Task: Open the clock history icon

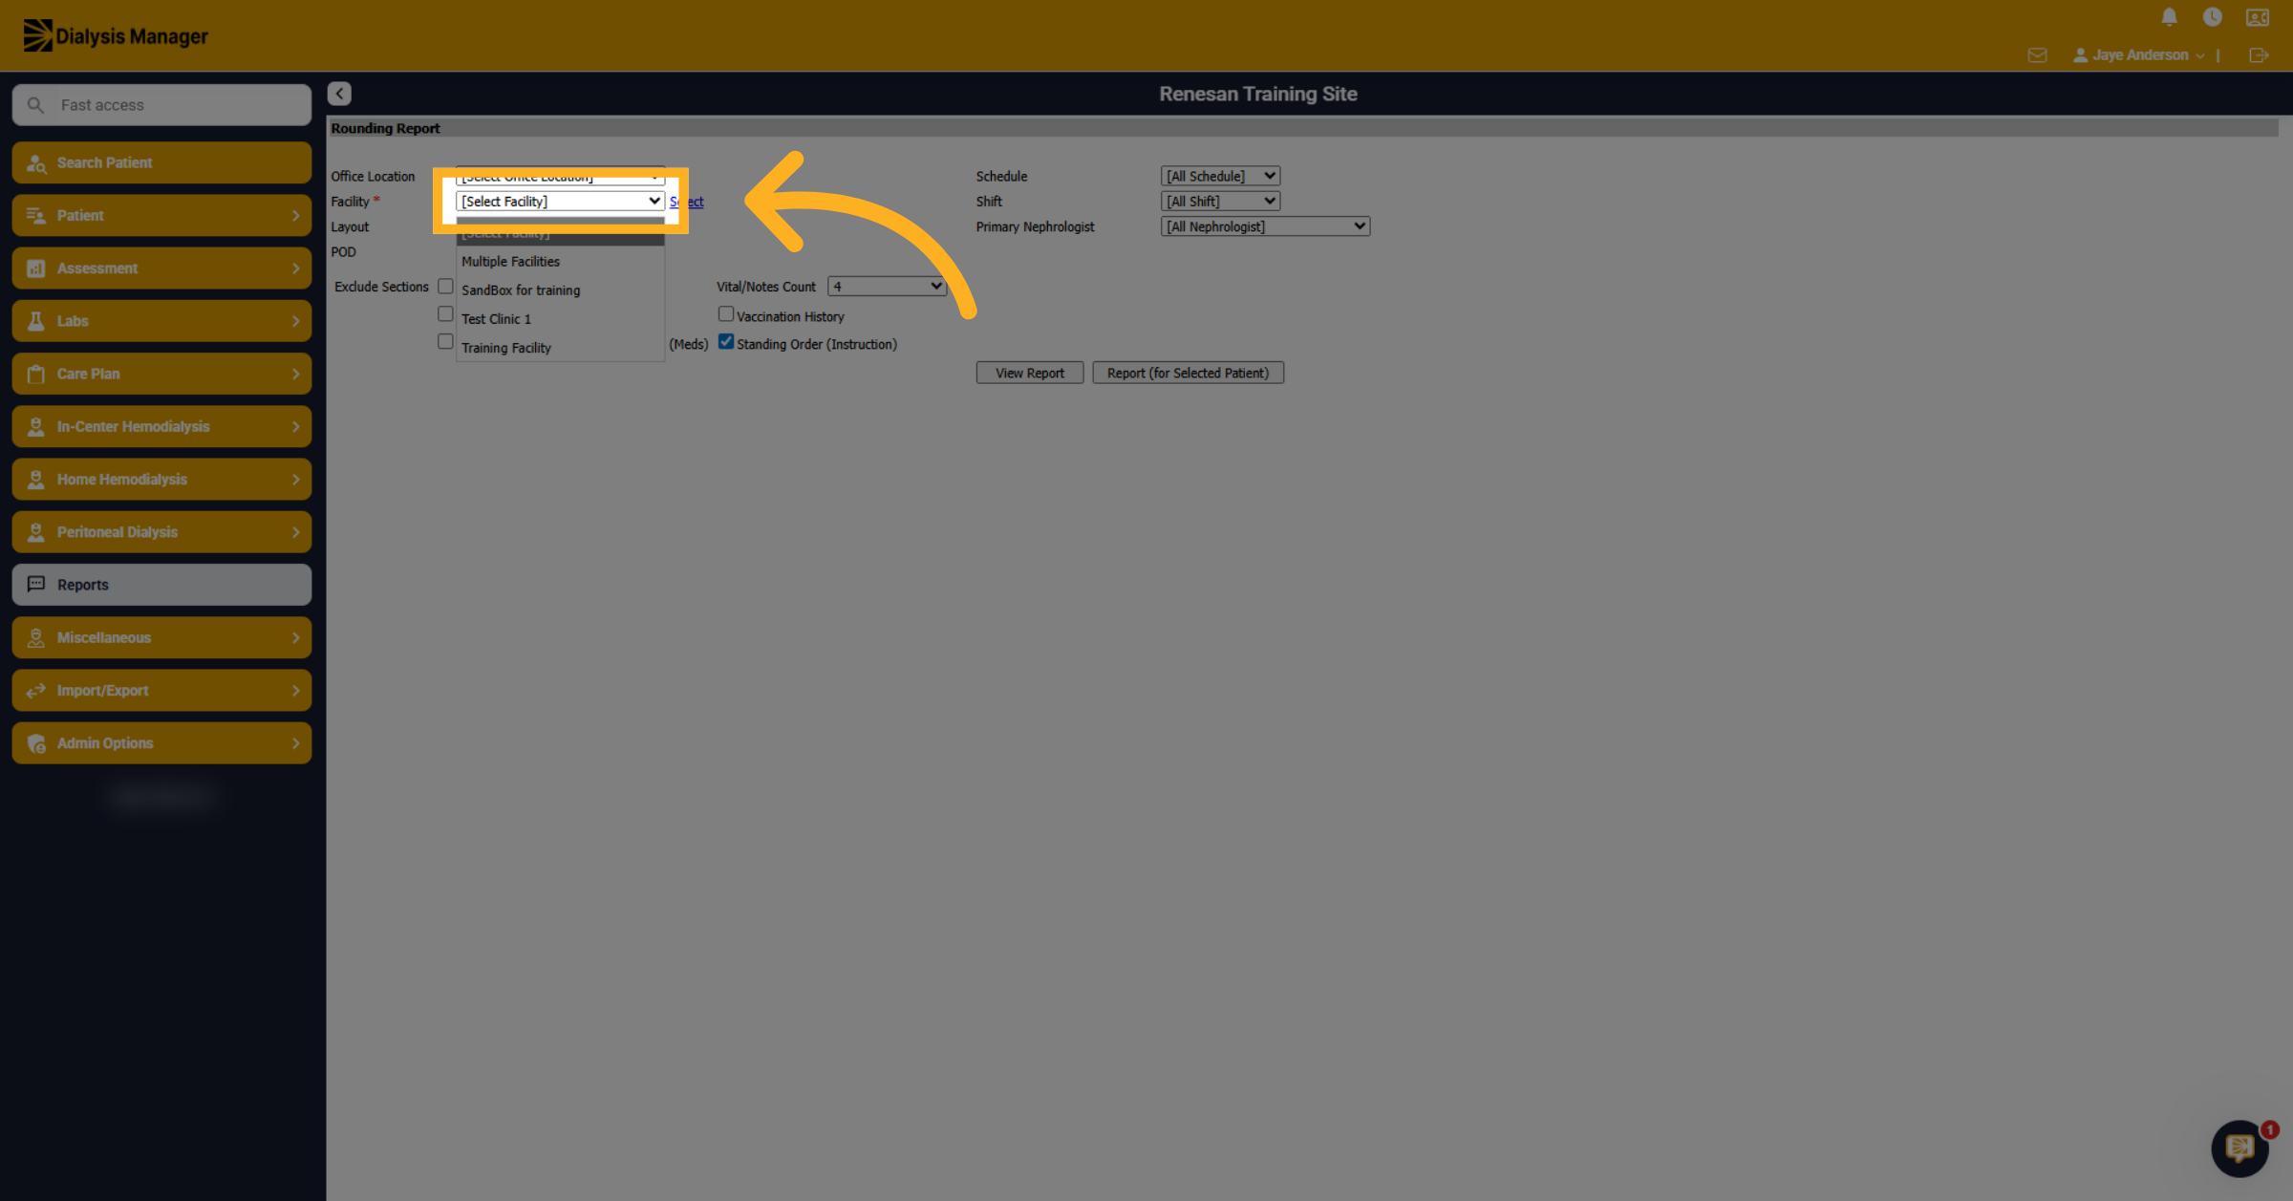Action: click(x=2212, y=17)
